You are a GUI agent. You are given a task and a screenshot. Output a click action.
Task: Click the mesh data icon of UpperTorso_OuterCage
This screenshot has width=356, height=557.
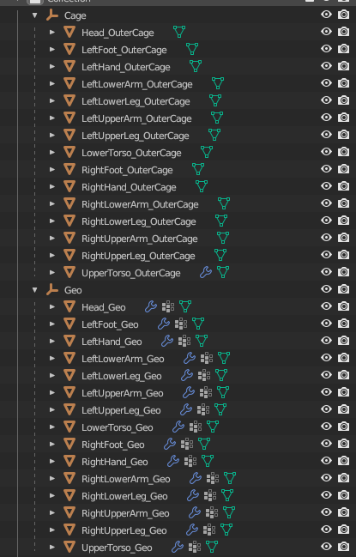pyautogui.click(x=223, y=272)
